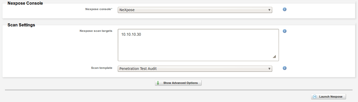Click resize grip of scan targets textarea
Image resolution: width=358 pixels, height=102 pixels.
point(274,57)
